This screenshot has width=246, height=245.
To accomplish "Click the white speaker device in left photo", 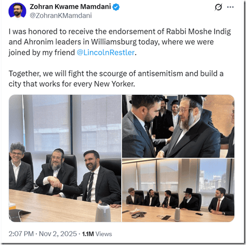I will point(104,212).
